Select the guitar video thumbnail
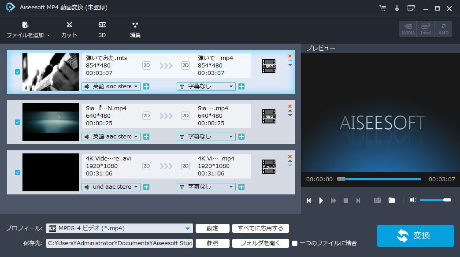The width and height of the screenshot is (460, 257). tap(51, 72)
